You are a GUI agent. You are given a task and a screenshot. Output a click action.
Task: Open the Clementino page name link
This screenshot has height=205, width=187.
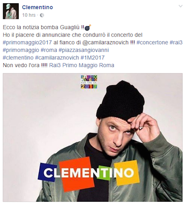(x=37, y=7)
